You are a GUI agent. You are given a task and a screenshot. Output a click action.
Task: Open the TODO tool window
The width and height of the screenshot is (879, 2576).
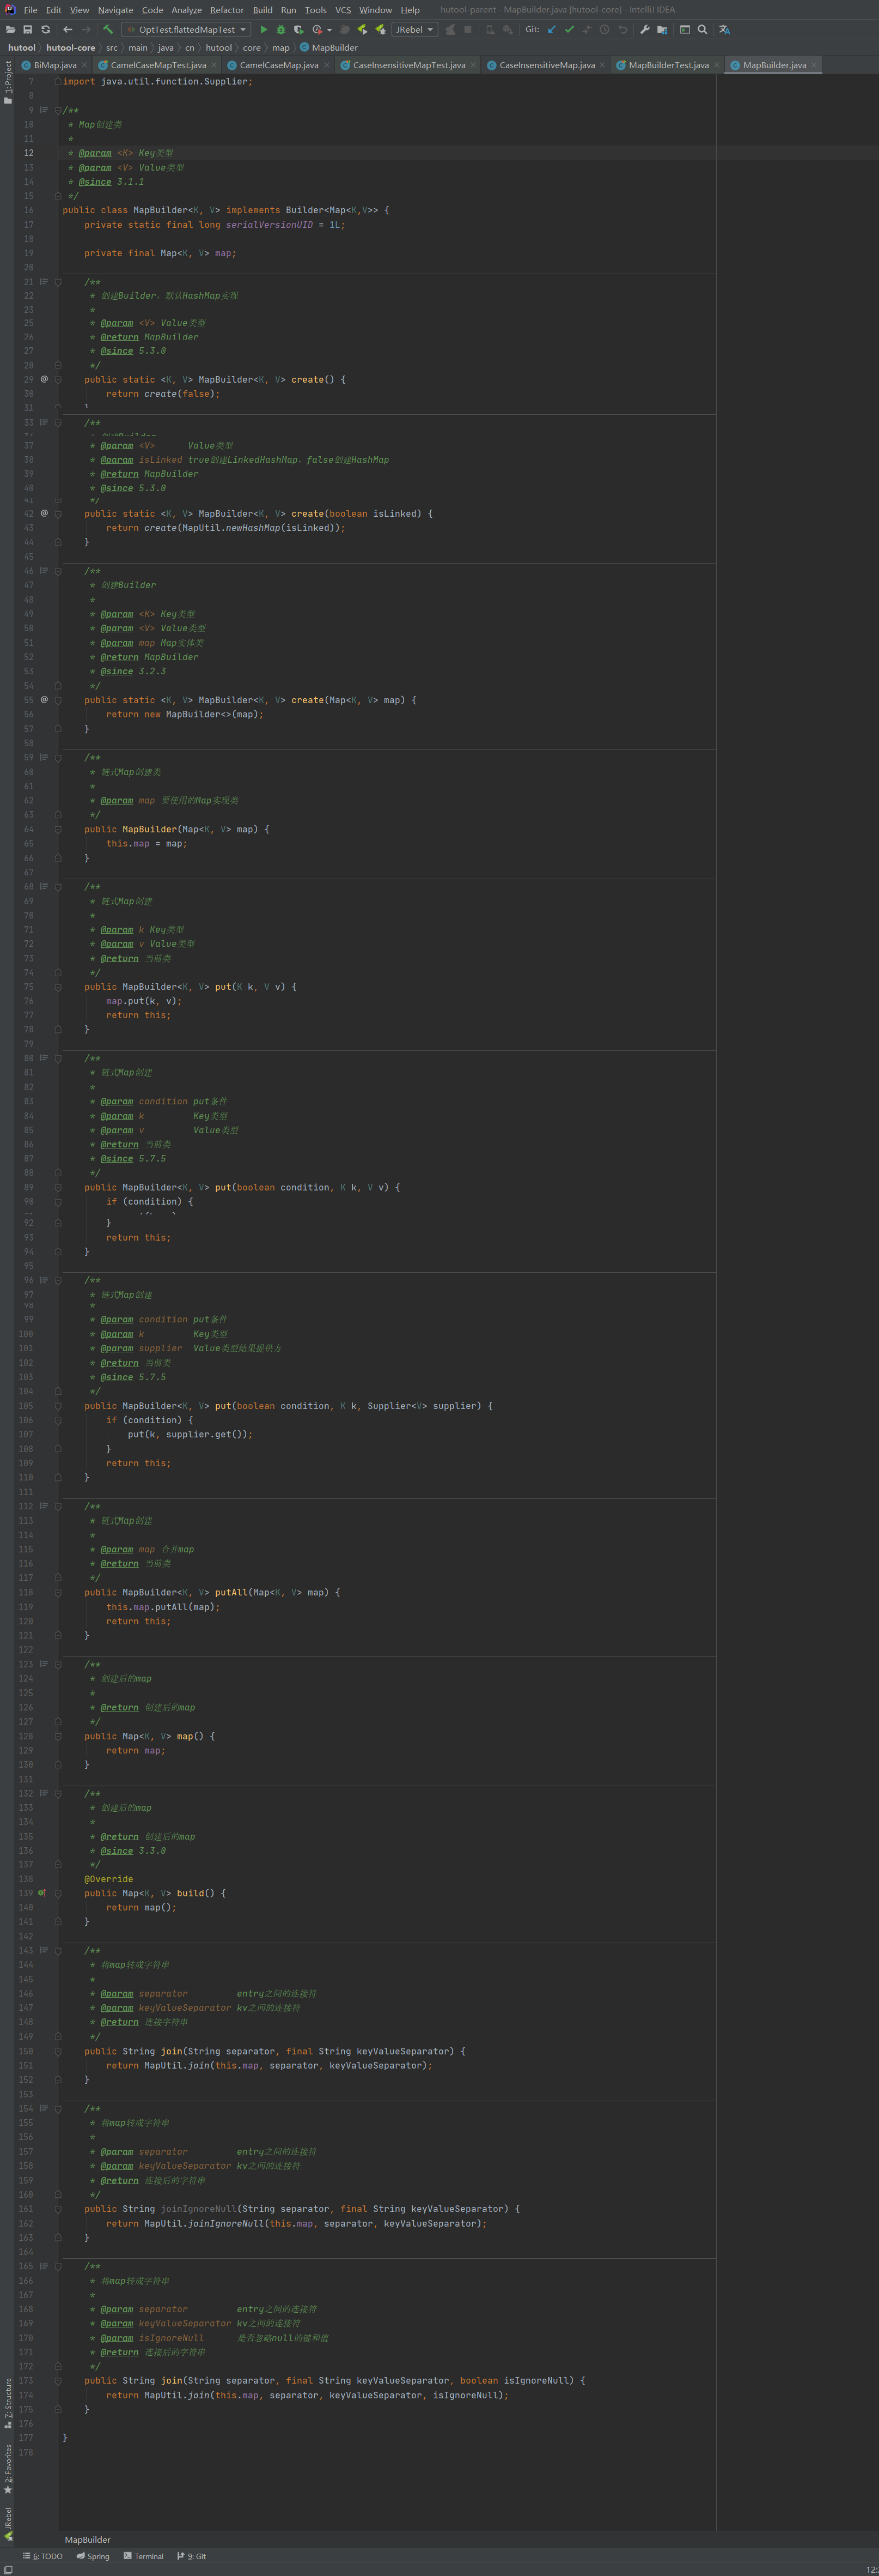pos(42,2556)
